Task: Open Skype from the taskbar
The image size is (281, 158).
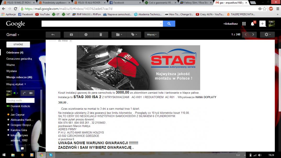Action: click(x=51, y=155)
